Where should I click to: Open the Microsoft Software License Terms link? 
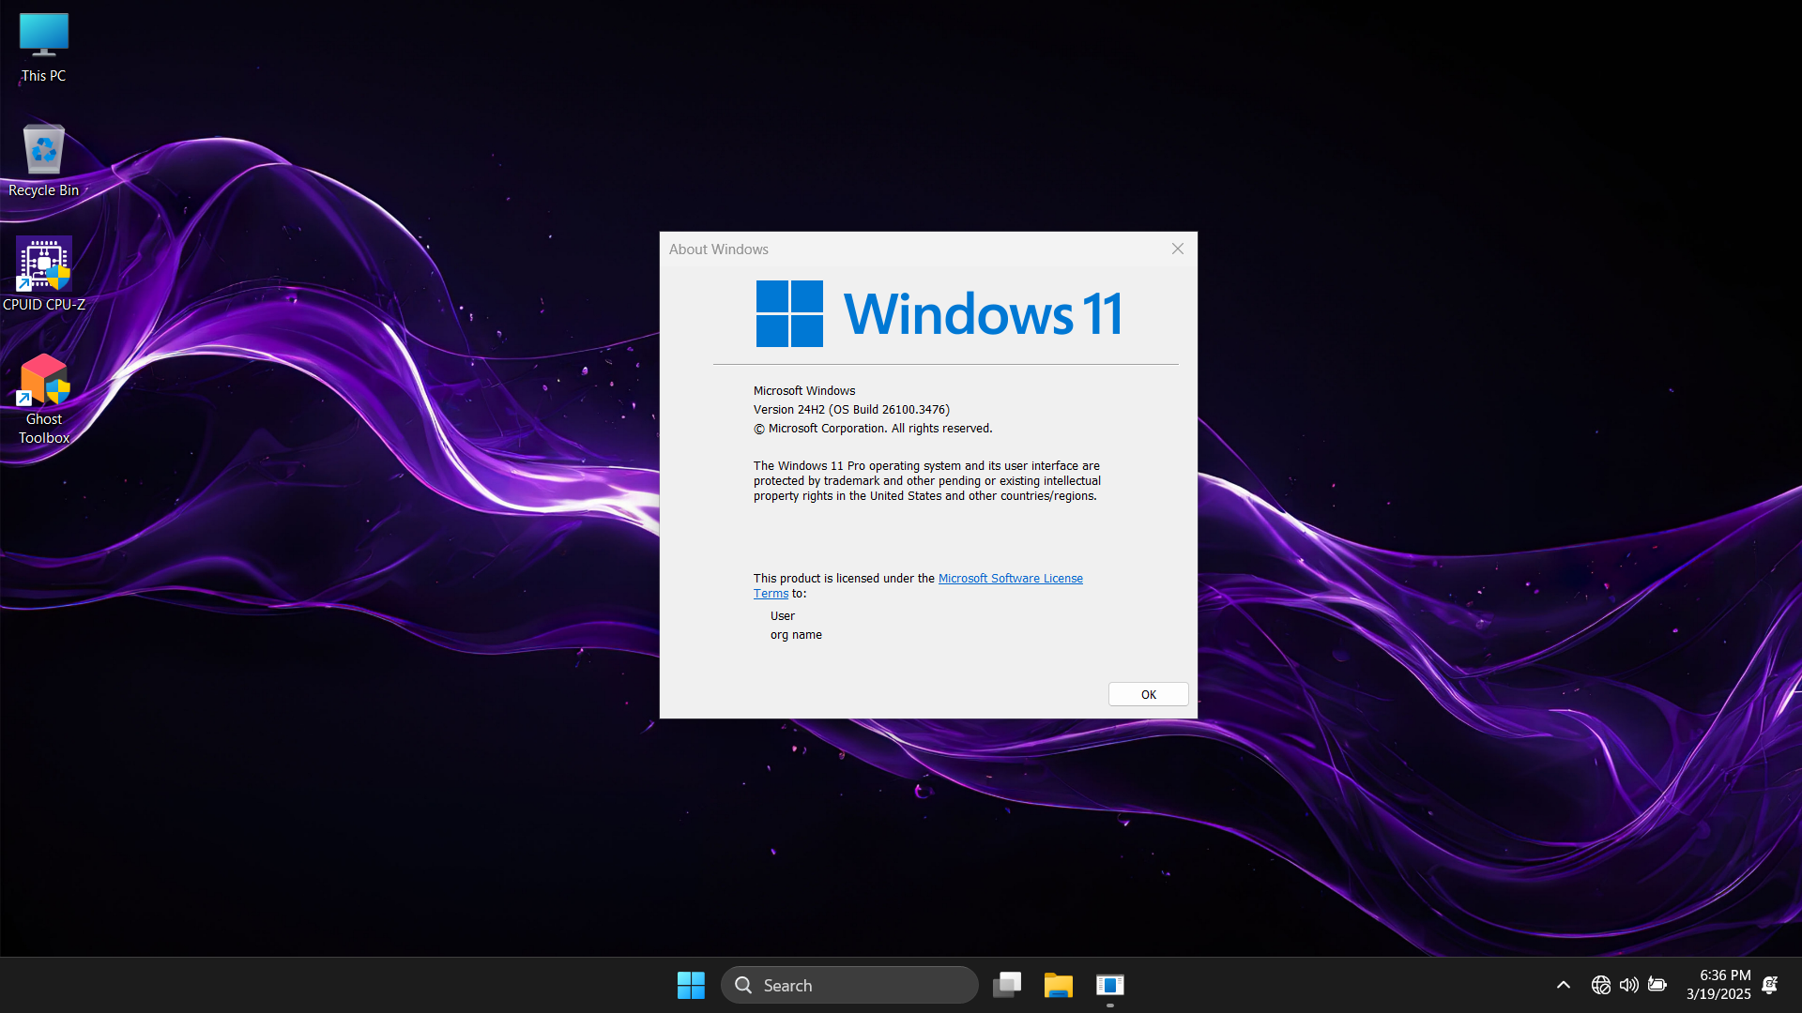tap(1010, 579)
